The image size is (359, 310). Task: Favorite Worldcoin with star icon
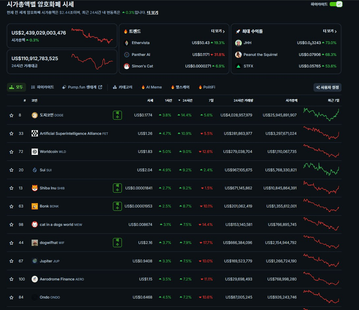(x=12, y=152)
